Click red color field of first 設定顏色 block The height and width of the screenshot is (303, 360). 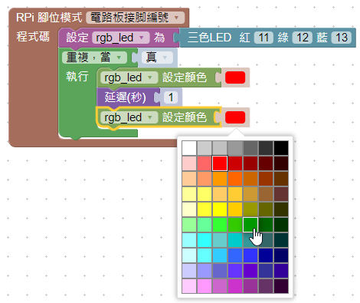click(235, 77)
